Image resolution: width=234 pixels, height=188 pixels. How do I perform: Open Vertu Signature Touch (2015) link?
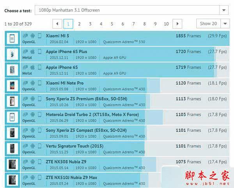pos(74,146)
